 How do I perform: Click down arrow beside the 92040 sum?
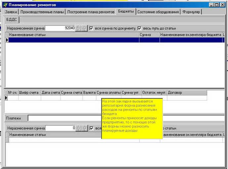(x=78, y=28)
